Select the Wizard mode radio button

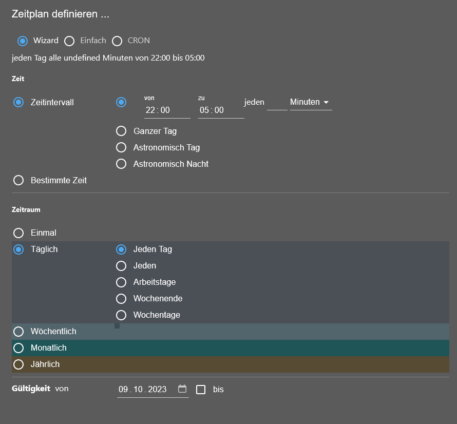click(23, 41)
